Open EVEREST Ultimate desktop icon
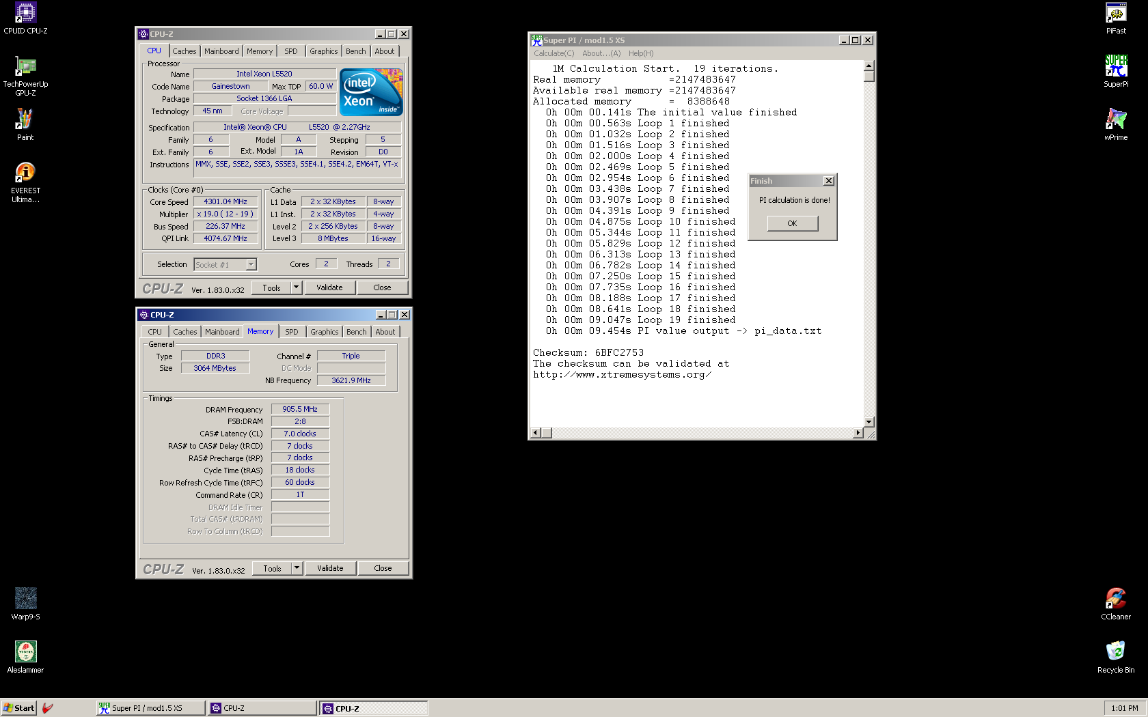The height and width of the screenshot is (717, 1148). (x=25, y=182)
